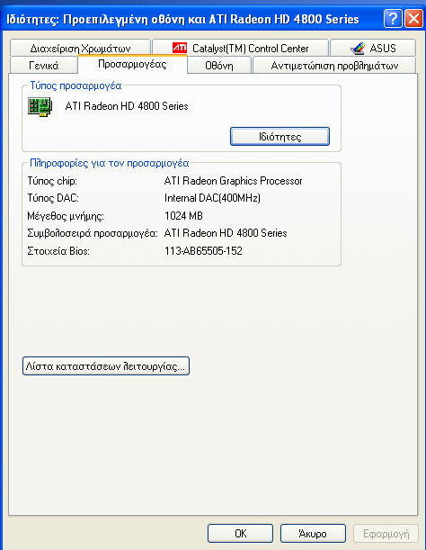426x550 pixels.
Task: Click the question mark help button
Action: [x=393, y=18]
